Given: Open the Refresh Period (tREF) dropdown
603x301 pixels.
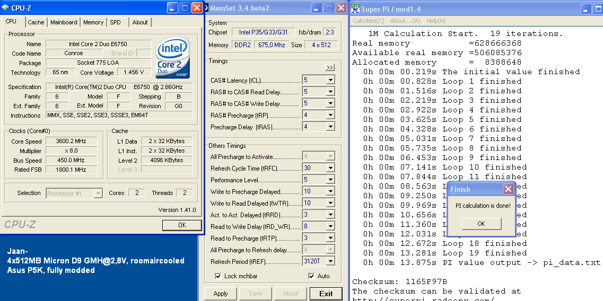Looking at the screenshot, I should click(x=330, y=261).
